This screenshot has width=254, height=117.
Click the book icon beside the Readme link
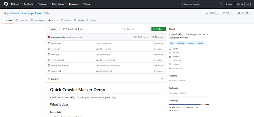(170, 49)
